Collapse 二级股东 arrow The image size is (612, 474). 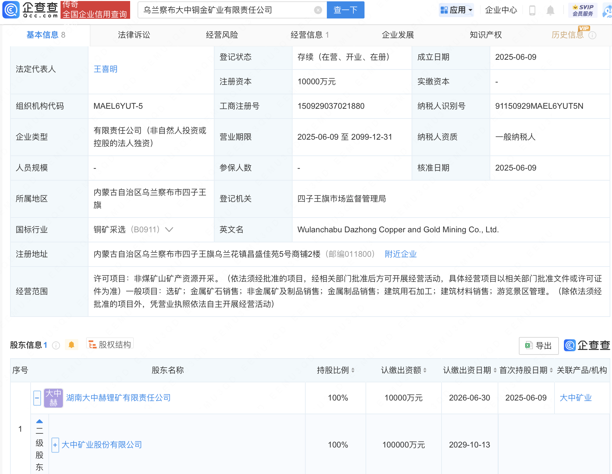[39, 422]
